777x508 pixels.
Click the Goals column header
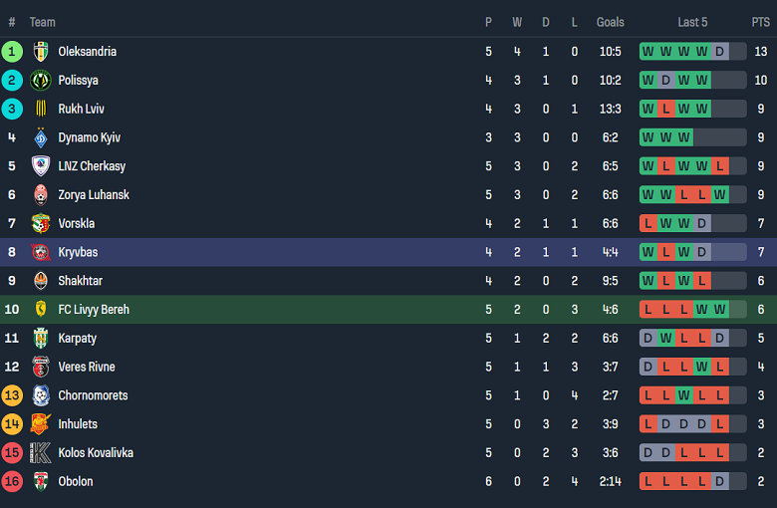pyautogui.click(x=611, y=22)
